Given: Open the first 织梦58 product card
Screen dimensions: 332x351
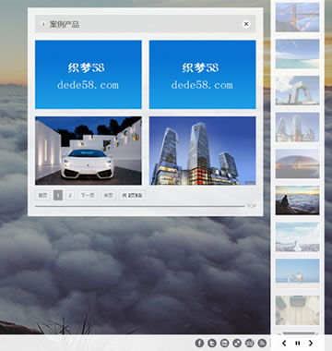Looking at the screenshot, I should pos(89,75).
